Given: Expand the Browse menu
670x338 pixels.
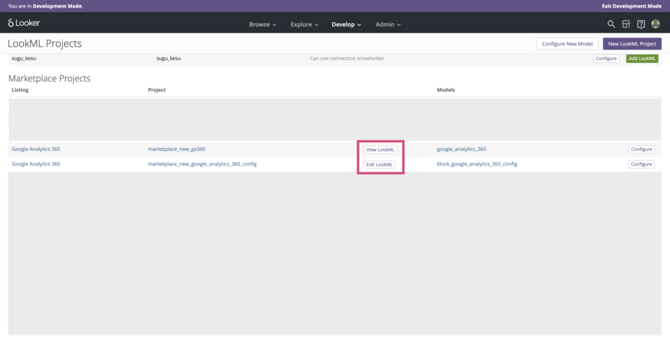Looking at the screenshot, I should click(x=262, y=24).
